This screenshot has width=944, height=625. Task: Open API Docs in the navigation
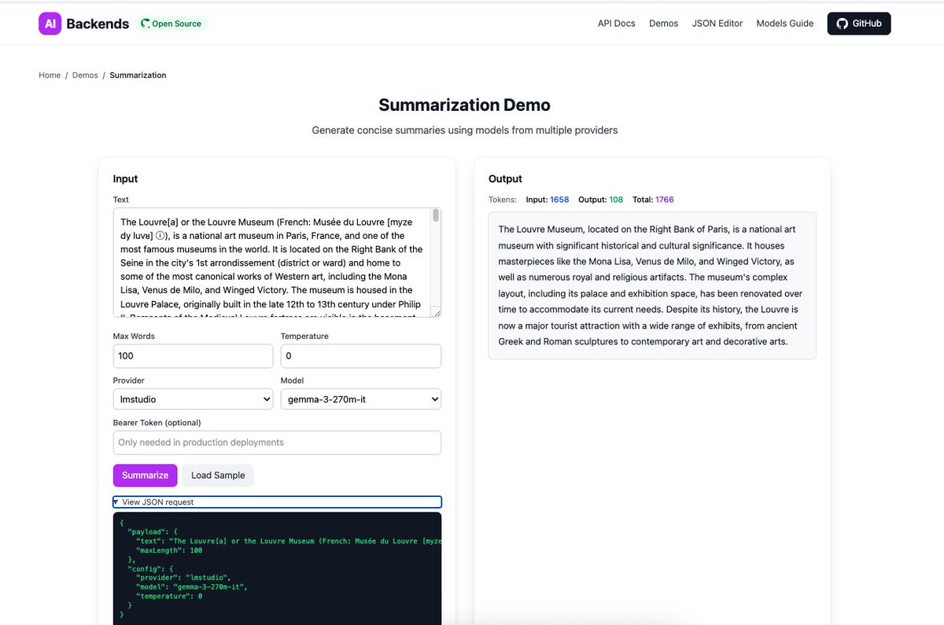[x=617, y=24]
